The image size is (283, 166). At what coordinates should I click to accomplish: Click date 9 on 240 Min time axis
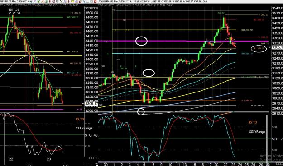[161, 164]
